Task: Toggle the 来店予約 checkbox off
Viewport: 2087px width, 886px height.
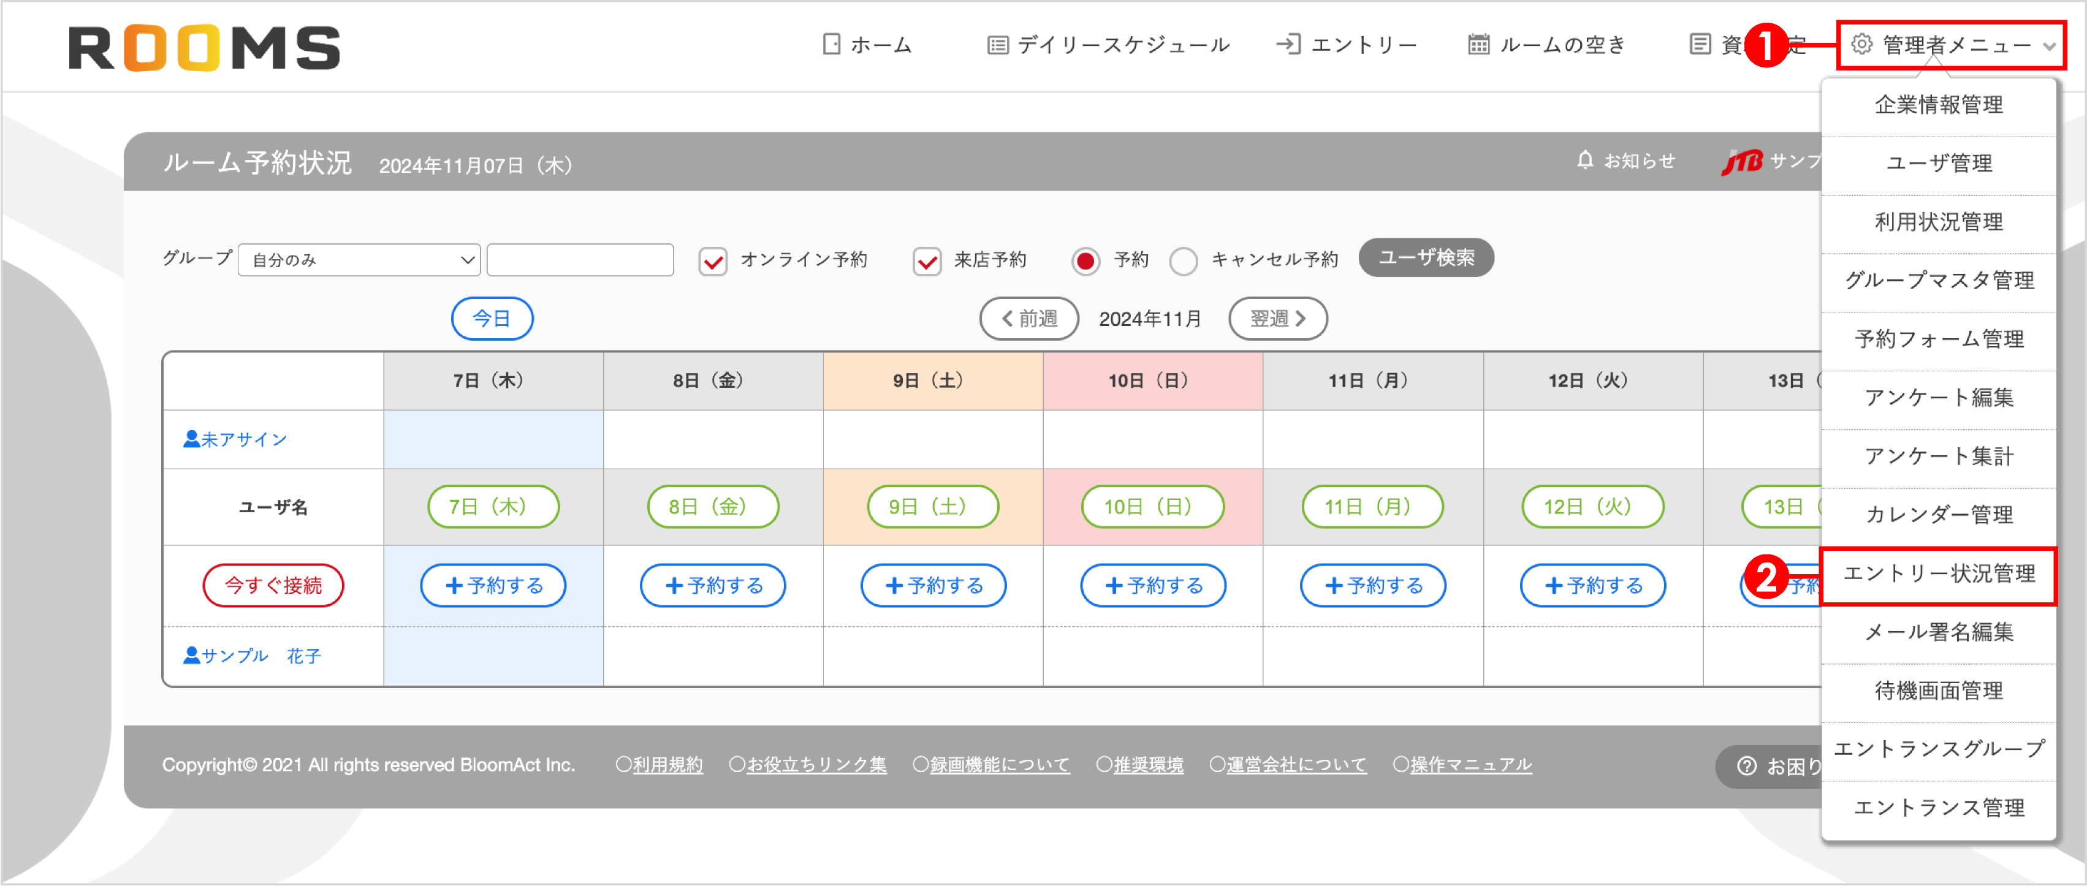Action: coord(927,261)
